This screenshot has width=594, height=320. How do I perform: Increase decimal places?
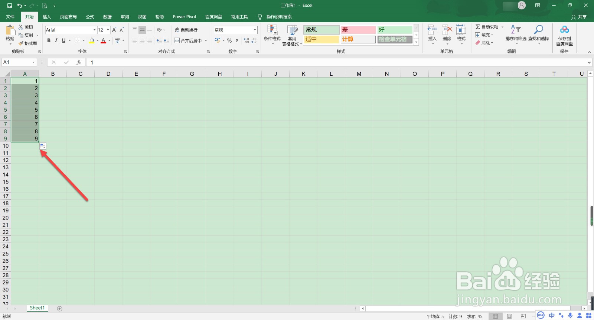(247, 40)
